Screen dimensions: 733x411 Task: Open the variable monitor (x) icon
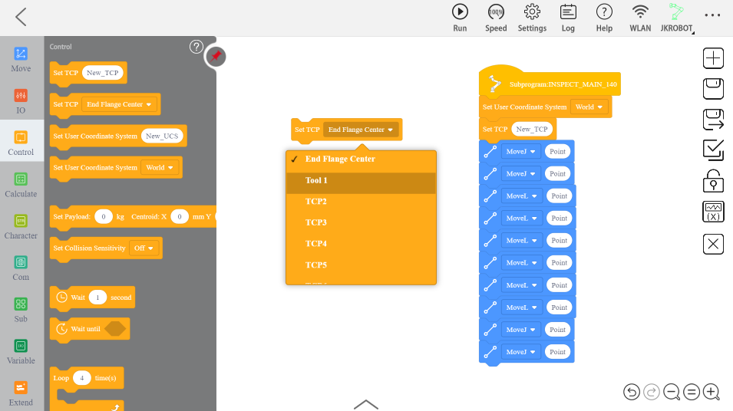[x=714, y=212]
